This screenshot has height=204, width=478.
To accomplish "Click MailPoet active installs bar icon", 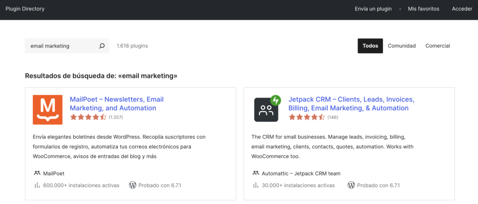I will [x=37, y=185].
